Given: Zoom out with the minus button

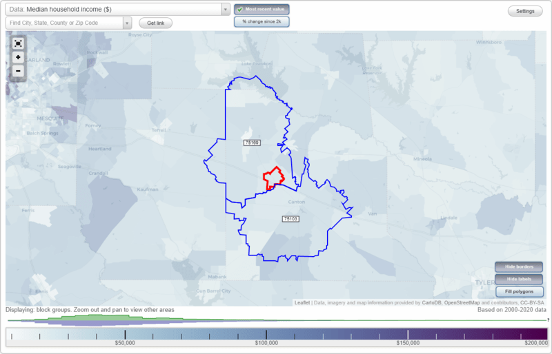Looking at the screenshot, I should (x=18, y=71).
